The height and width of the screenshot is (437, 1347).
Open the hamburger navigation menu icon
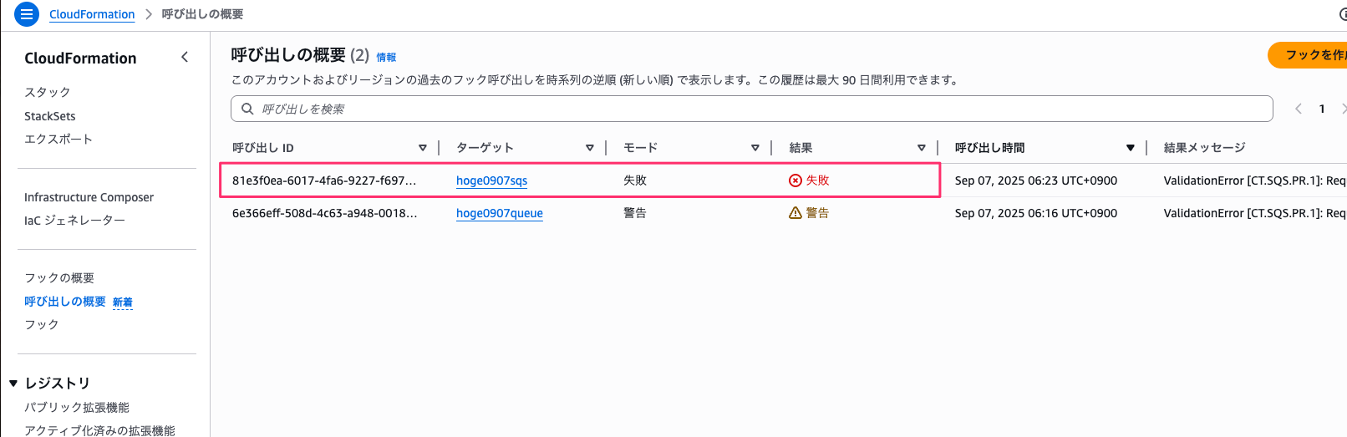click(x=27, y=14)
